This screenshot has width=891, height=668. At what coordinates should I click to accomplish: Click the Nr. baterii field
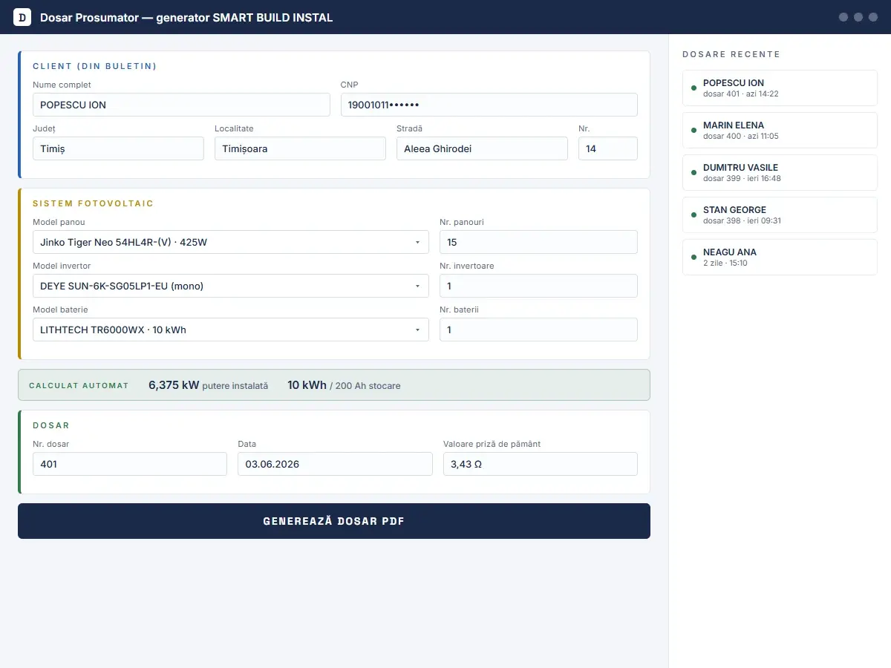pyautogui.click(x=538, y=330)
